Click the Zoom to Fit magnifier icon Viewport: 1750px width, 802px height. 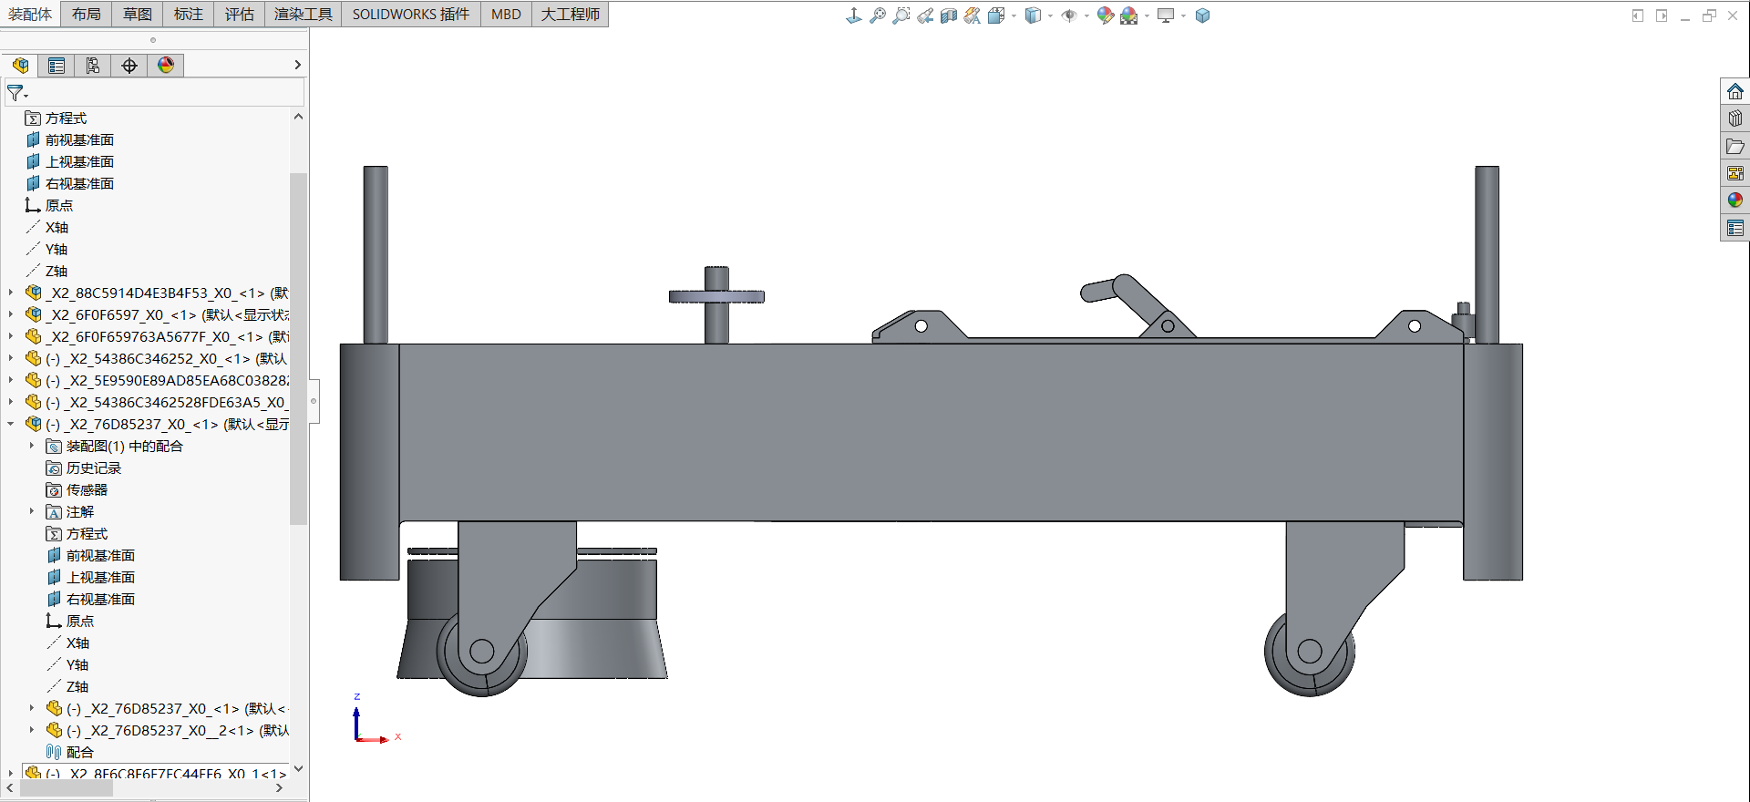tap(877, 15)
